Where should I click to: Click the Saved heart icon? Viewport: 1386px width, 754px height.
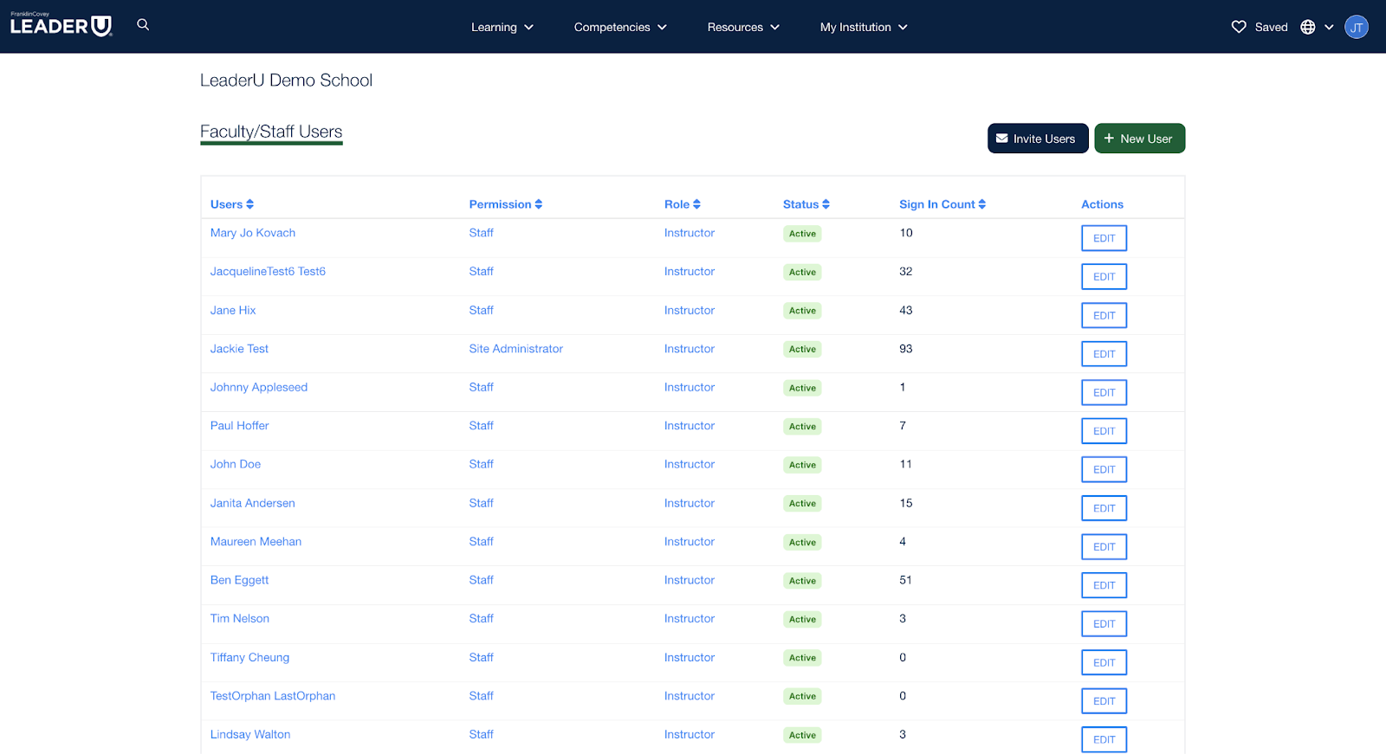[1239, 27]
